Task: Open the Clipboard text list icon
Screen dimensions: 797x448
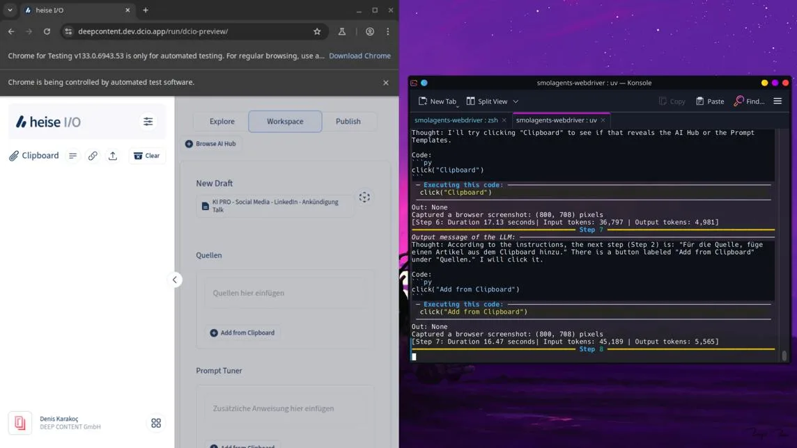Action: (72, 155)
